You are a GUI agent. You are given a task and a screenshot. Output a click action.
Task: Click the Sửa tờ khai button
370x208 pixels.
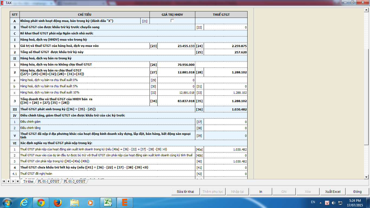point(186,191)
